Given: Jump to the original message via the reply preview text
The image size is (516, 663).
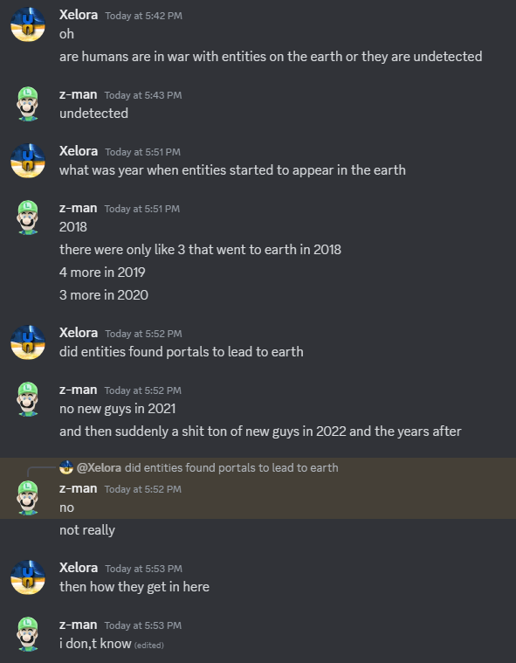Looking at the screenshot, I should tap(231, 467).
